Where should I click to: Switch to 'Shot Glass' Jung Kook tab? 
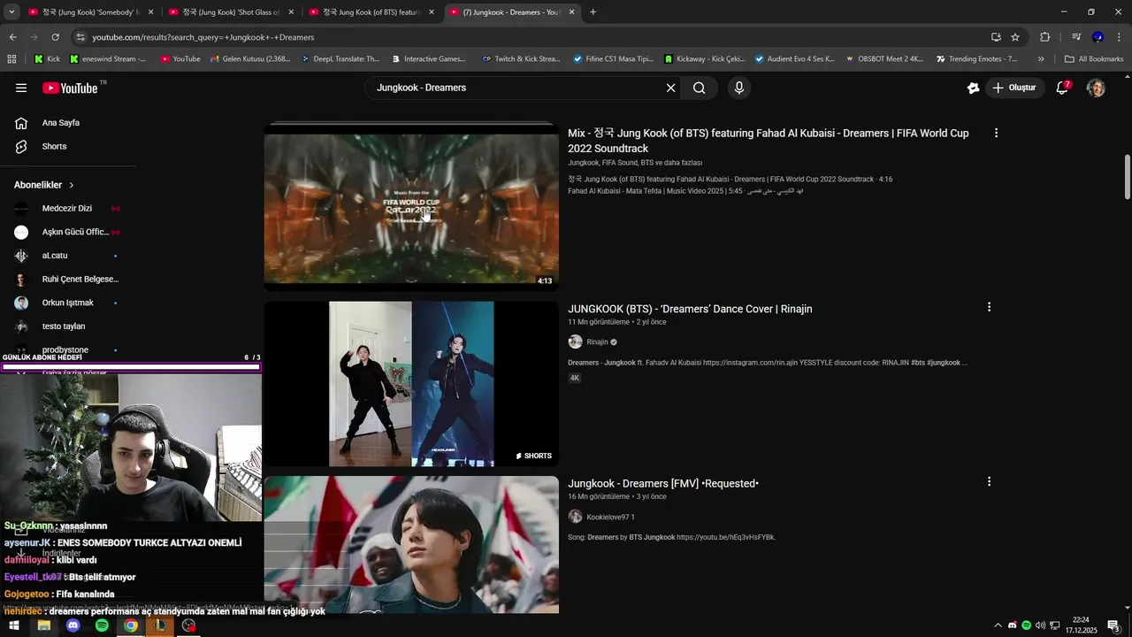231,12
